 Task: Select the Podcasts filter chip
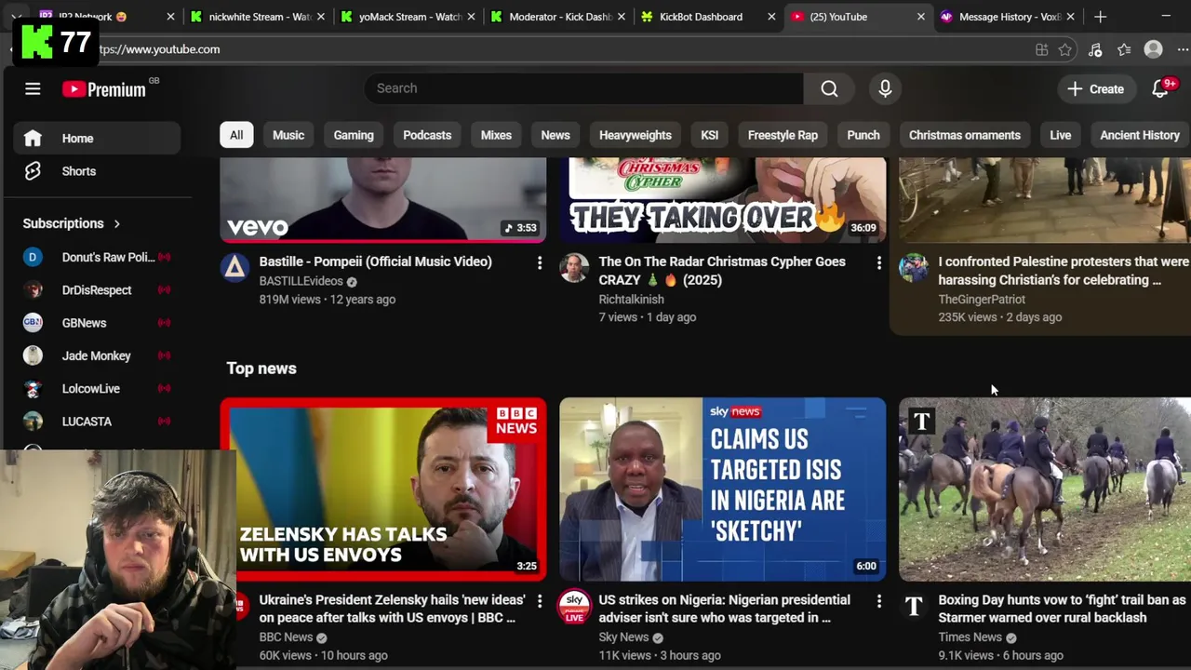[x=427, y=135]
